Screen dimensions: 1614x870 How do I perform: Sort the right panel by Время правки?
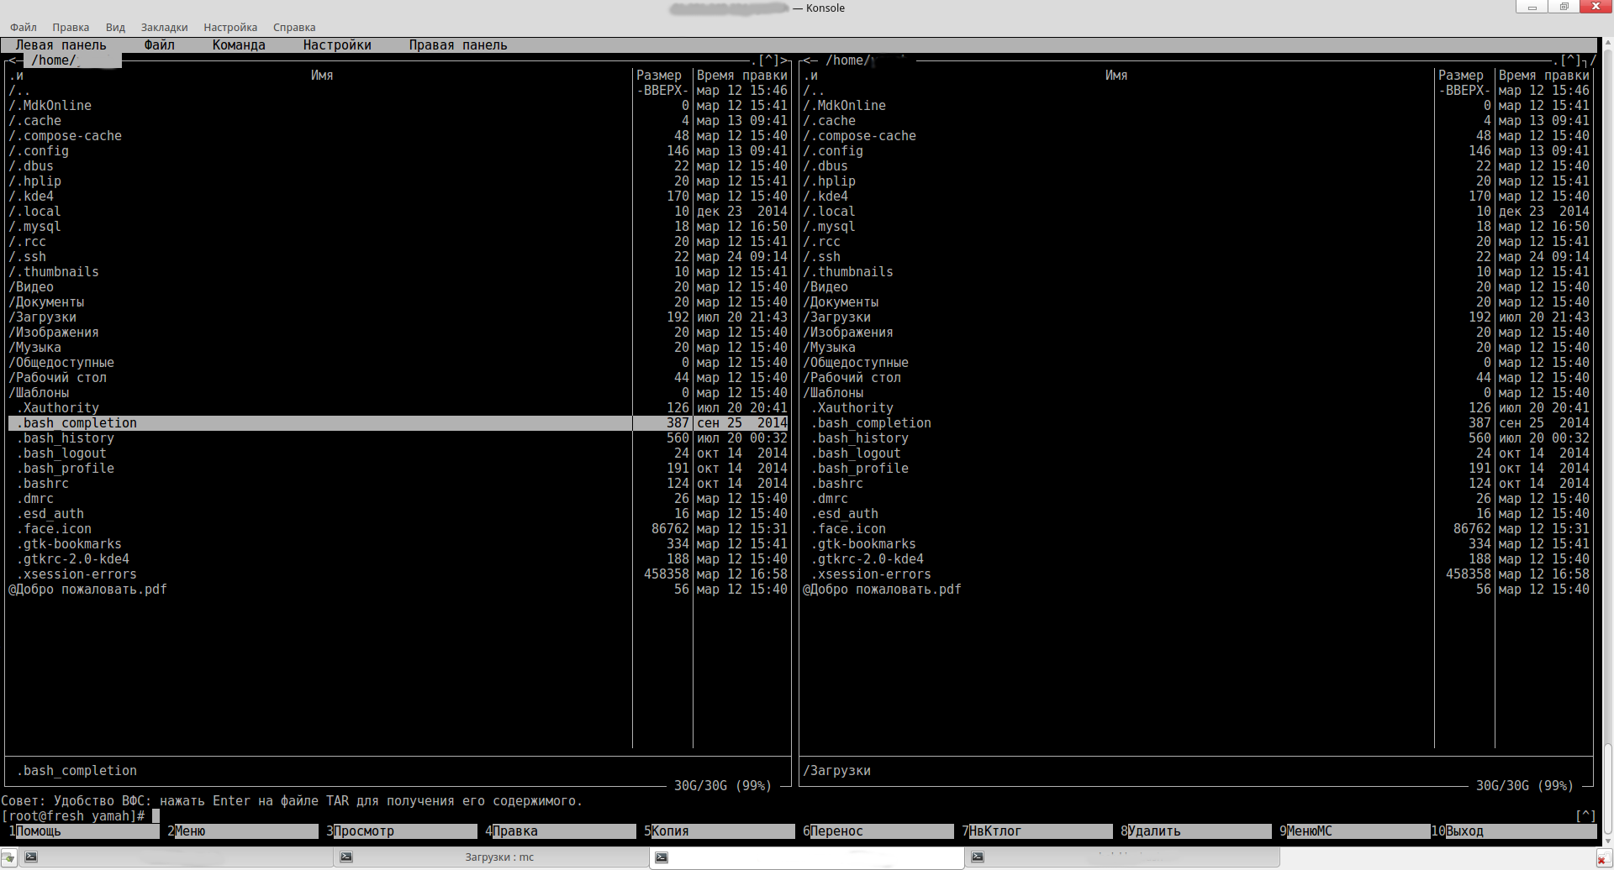pyautogui.click(x=1543, y=76)
